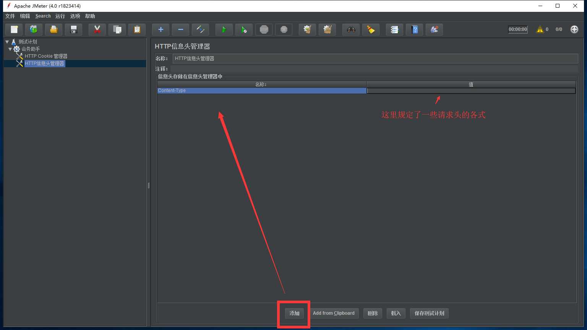
Task: Click the Add from Clipboard button
Action: click(x=334, y=313)
